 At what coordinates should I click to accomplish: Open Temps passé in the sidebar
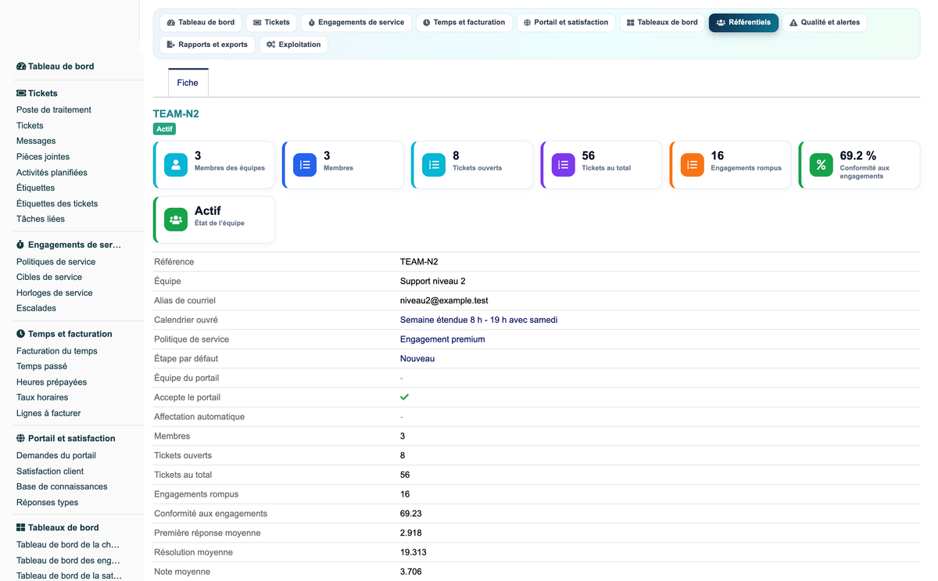point(41,367)
